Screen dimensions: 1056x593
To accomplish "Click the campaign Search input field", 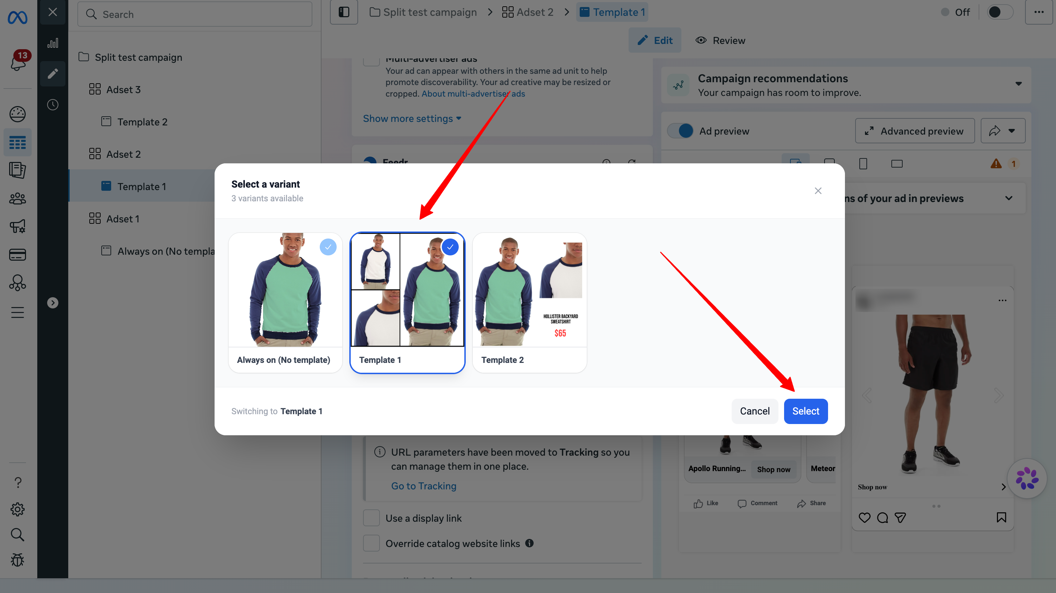I will click(x=195, y=14).
